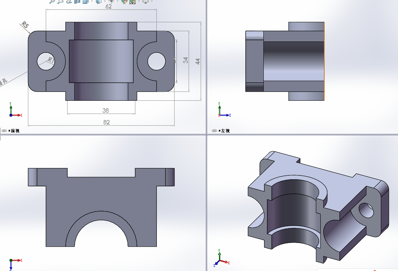Click the Hide/Show Items eye icon

[x=111, y=1]
